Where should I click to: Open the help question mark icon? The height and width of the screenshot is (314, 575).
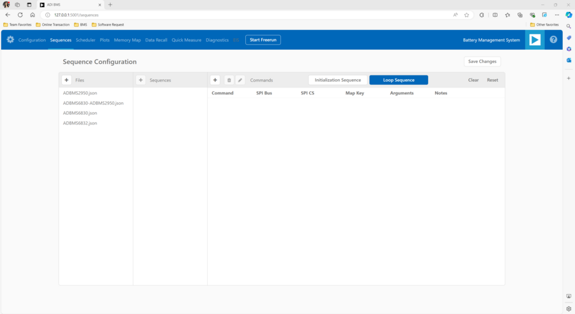pyautogui.click(x=553, y=40)
